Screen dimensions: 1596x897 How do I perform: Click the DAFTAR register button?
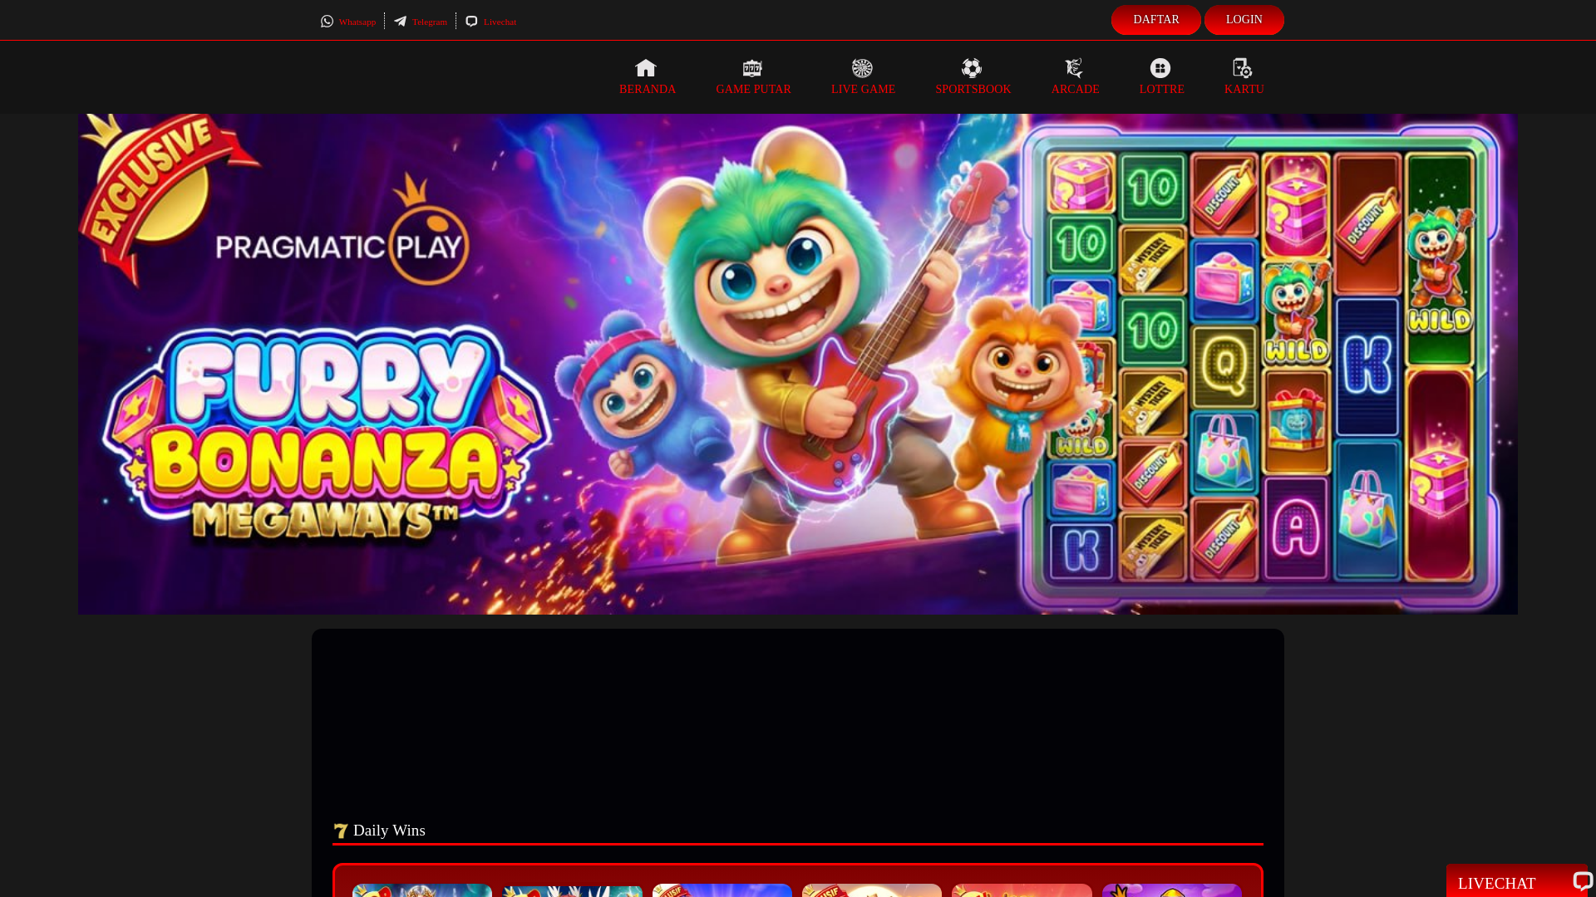pyautogui.click(x=1155, y=20)
